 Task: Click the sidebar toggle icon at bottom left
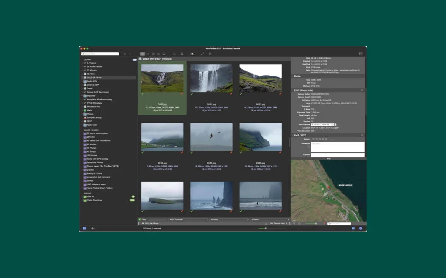(84, 228)
